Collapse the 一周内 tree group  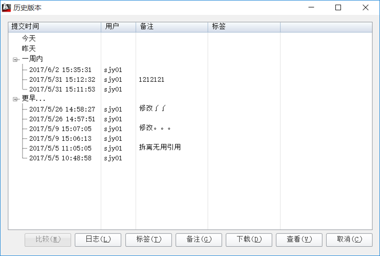(x=15, y=60)
